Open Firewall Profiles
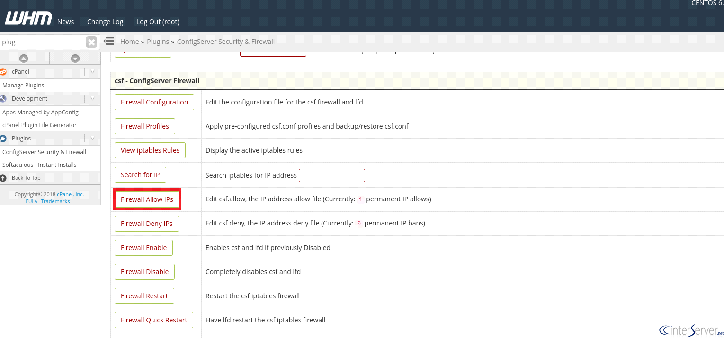Image resolution: width=724 pixels, height=338 pixels. (x=145, y=126)
